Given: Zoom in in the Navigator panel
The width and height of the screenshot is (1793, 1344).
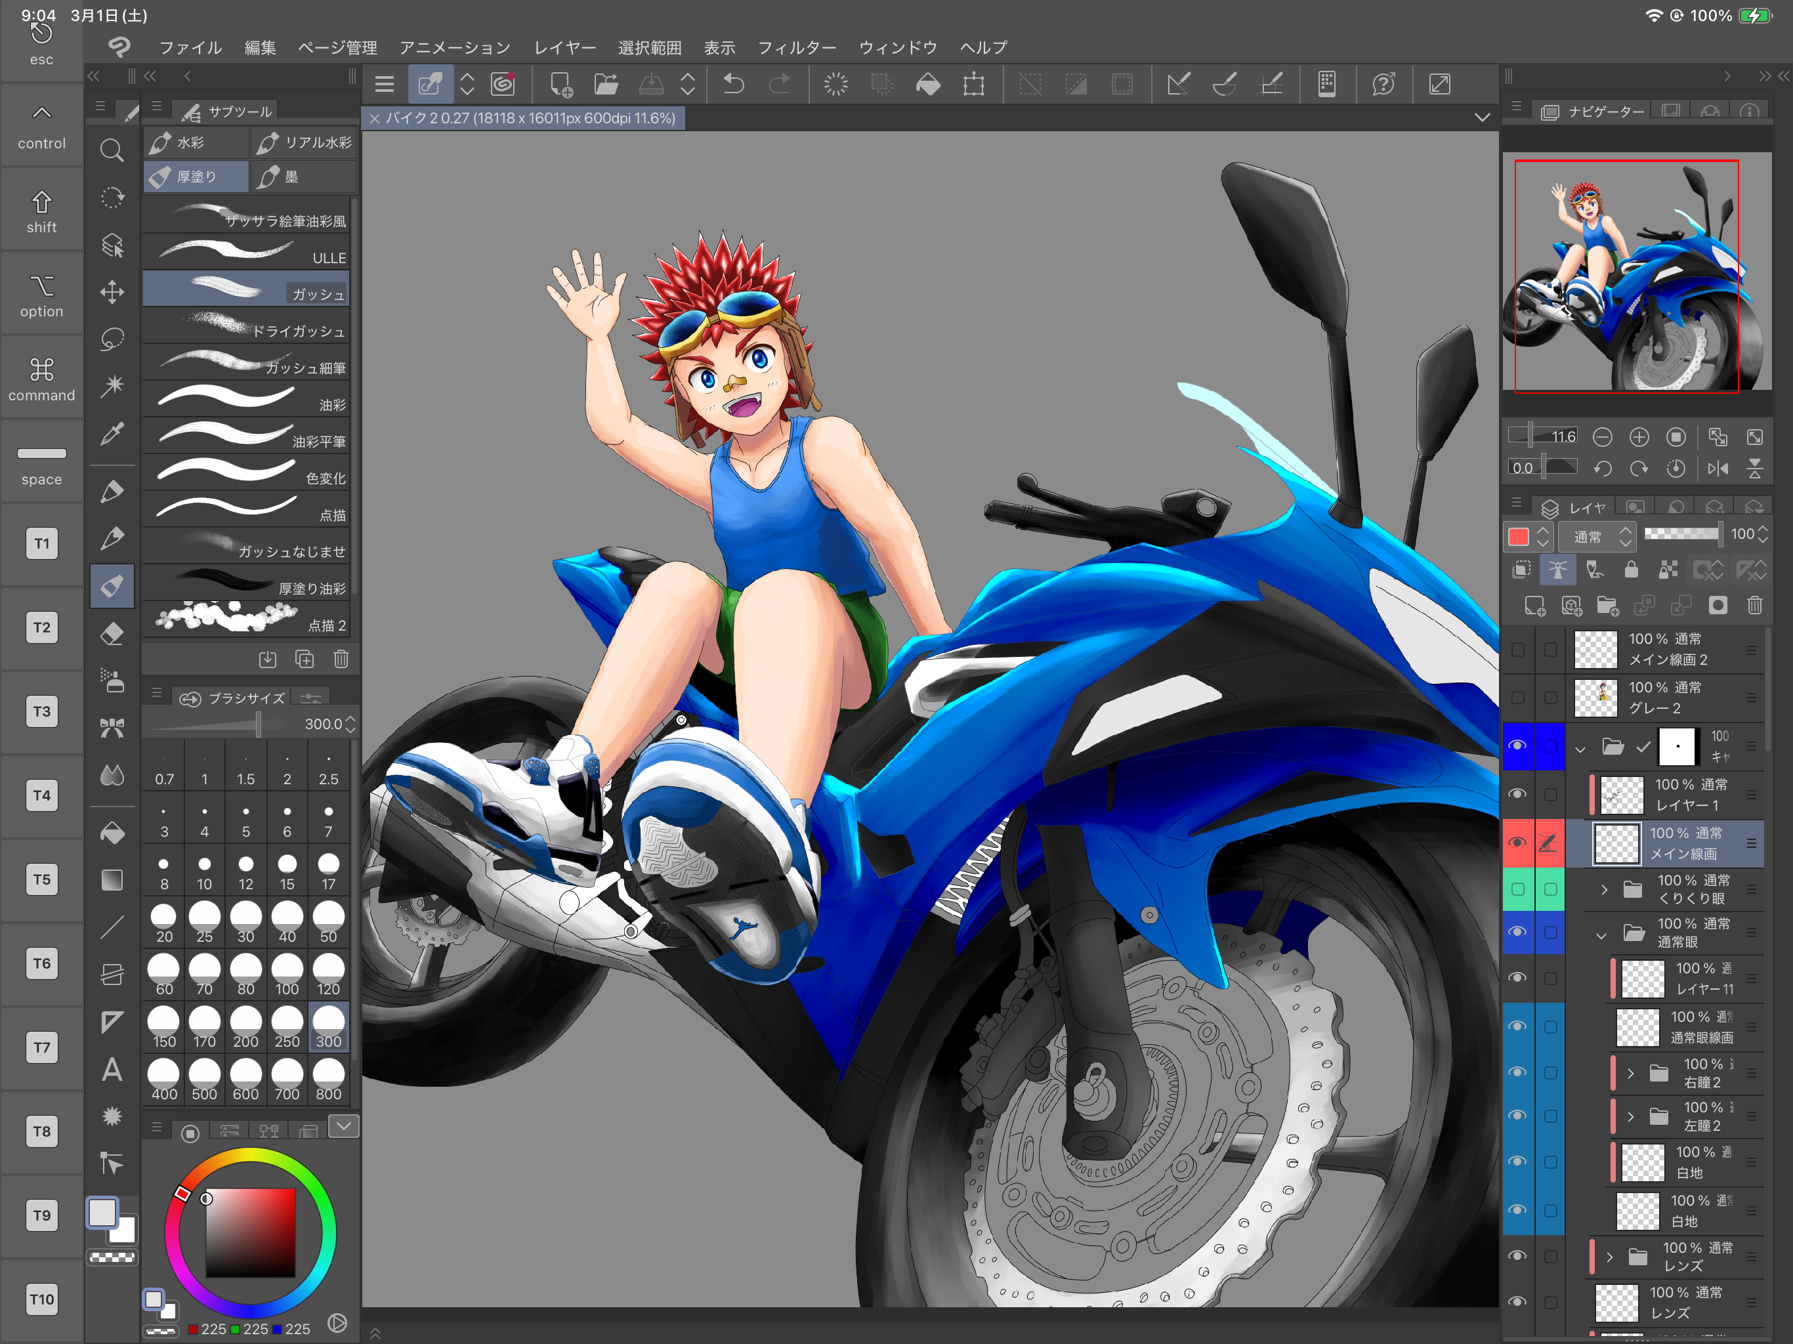Looking at the screenshot, I should tap(1639, 438).
